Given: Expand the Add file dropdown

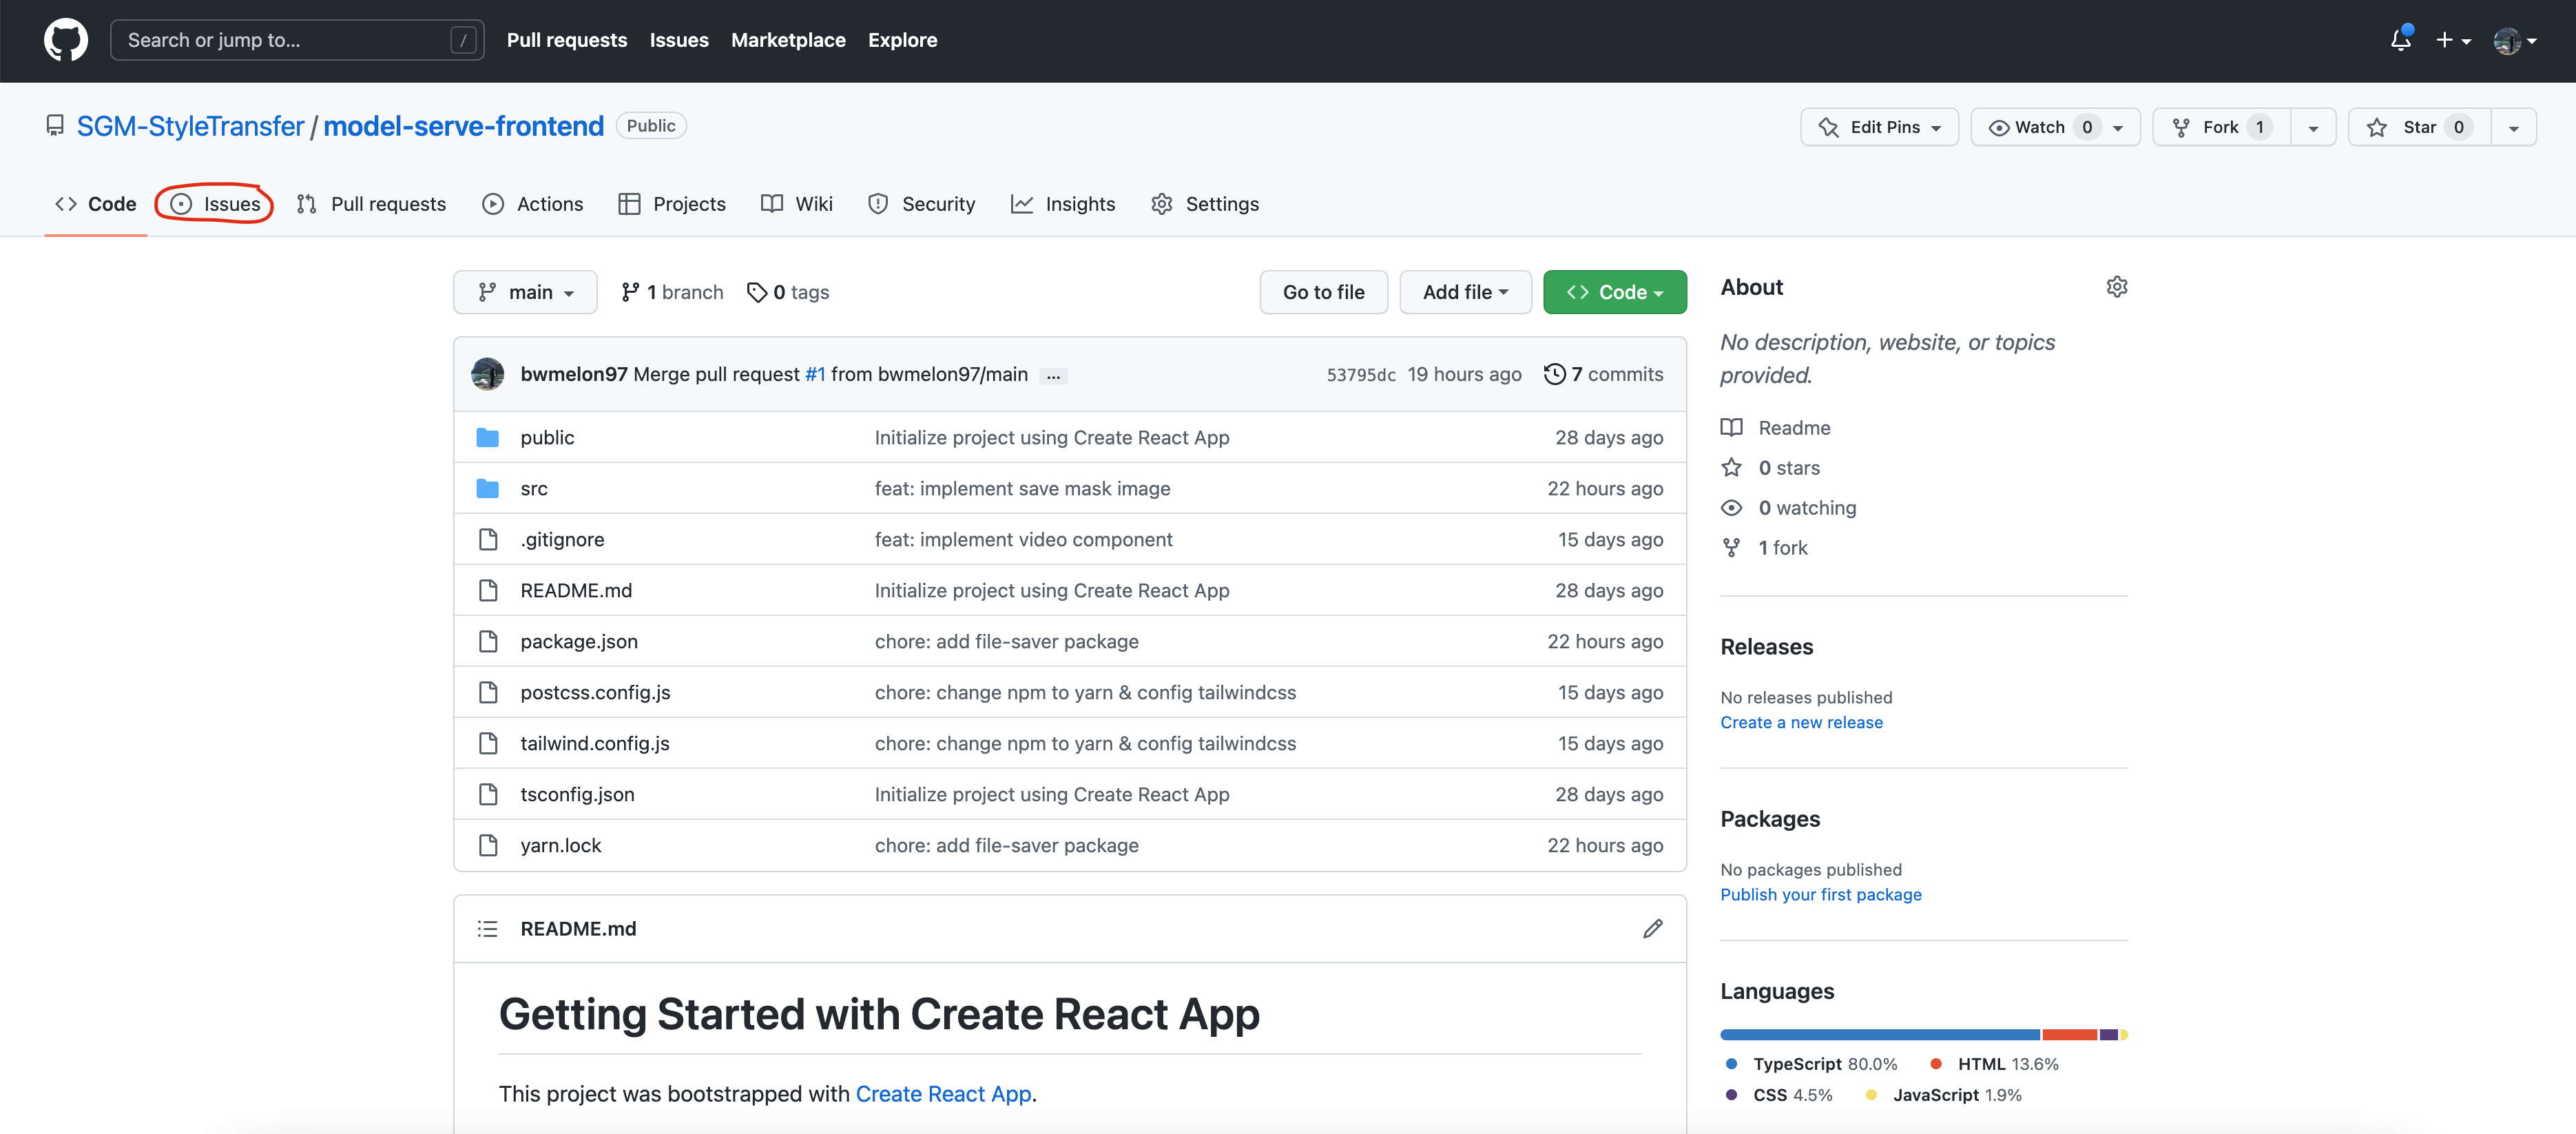Looking at the screenshot, I should (x=1464, y=292).
